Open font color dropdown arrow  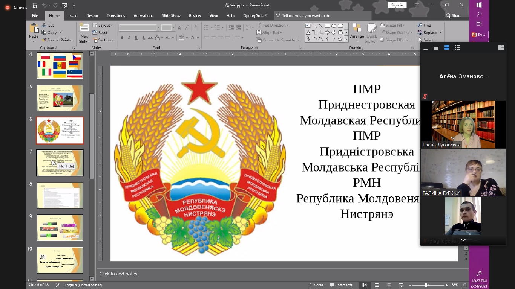coord(198,38)
